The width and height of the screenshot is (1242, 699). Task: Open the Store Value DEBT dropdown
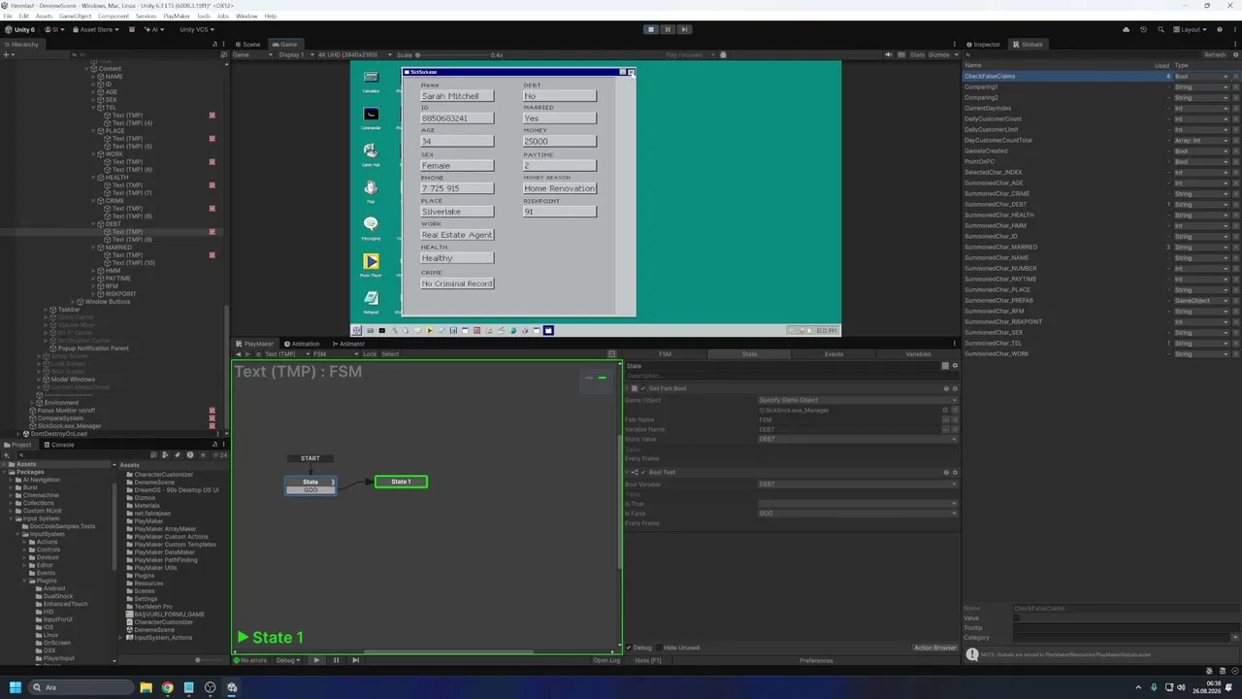click(x=857, y=439)
